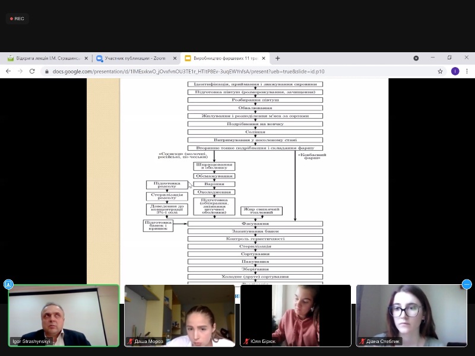
Task: Click the Шприцювання в оболонку box
Action: pos(214,166)
